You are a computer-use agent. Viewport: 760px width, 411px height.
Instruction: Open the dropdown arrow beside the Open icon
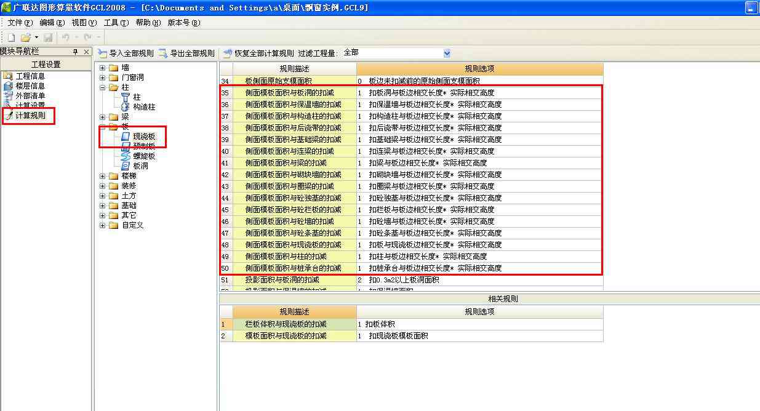click(x=36, y=38)
